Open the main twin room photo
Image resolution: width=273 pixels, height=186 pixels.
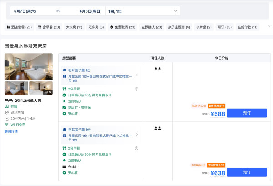click(29, 67)
